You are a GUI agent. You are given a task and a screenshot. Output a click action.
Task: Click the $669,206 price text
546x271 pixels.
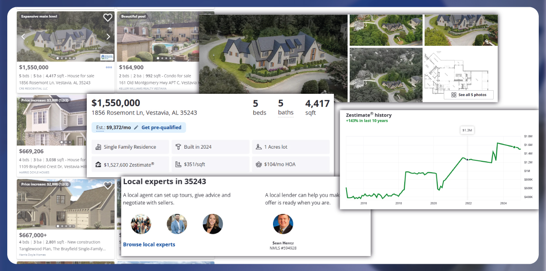[31, 151]
